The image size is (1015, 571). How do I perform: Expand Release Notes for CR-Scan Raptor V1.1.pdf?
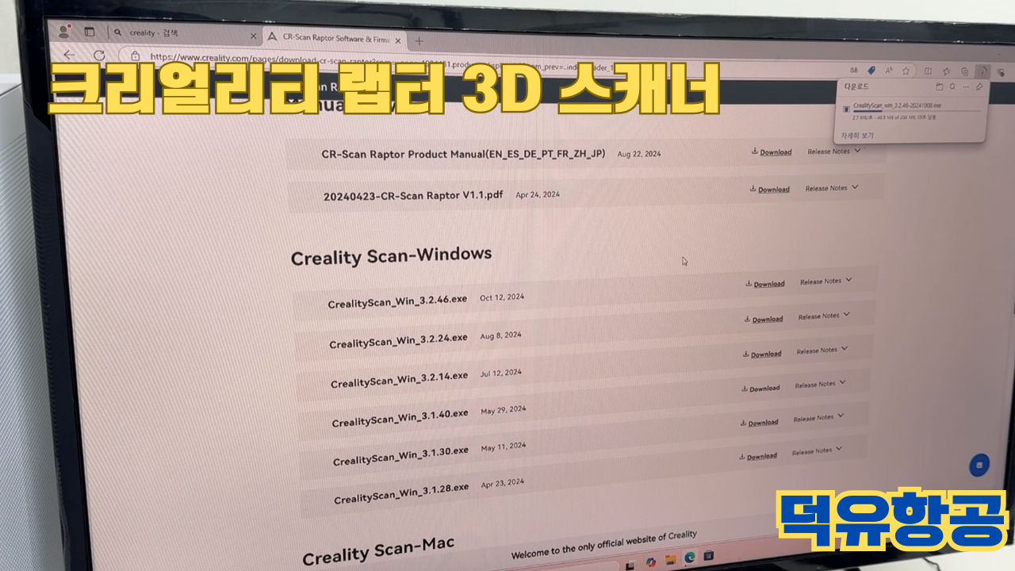point(832,188)
